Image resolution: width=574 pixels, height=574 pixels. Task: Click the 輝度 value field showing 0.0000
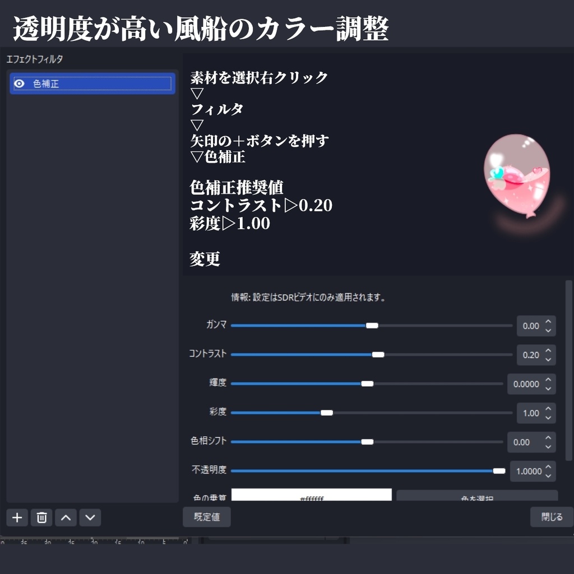point(527,383)
